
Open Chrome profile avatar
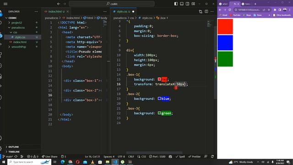pos(285,10)
